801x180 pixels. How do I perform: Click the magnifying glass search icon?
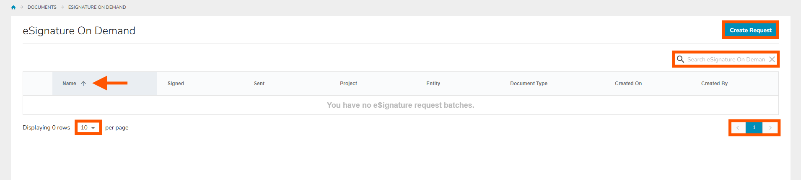click(680, 59)
